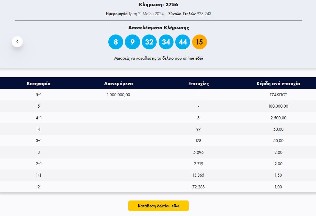Click the blue number 32 ball
The height and width of the screenshot is (216, 316).
(x=149, y=42)
